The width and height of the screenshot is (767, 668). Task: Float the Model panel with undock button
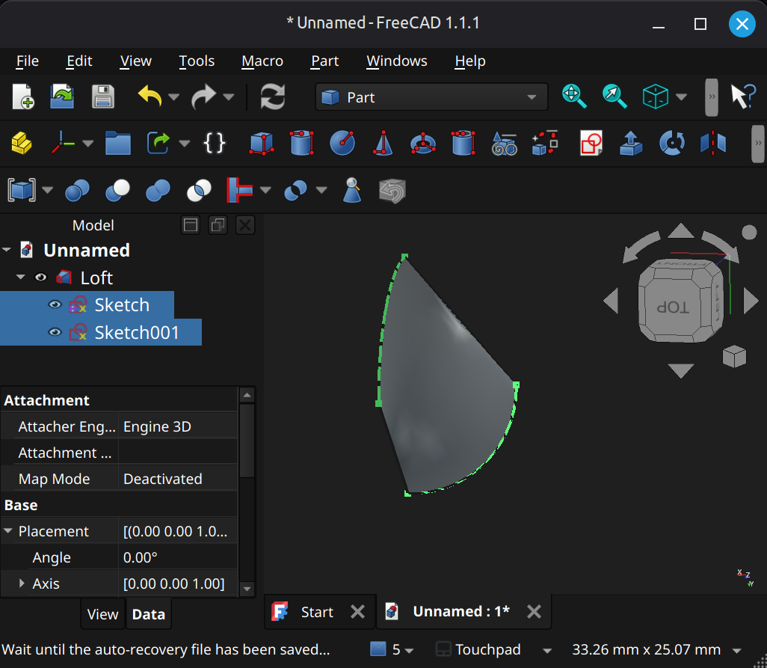[x=218, y=225]
